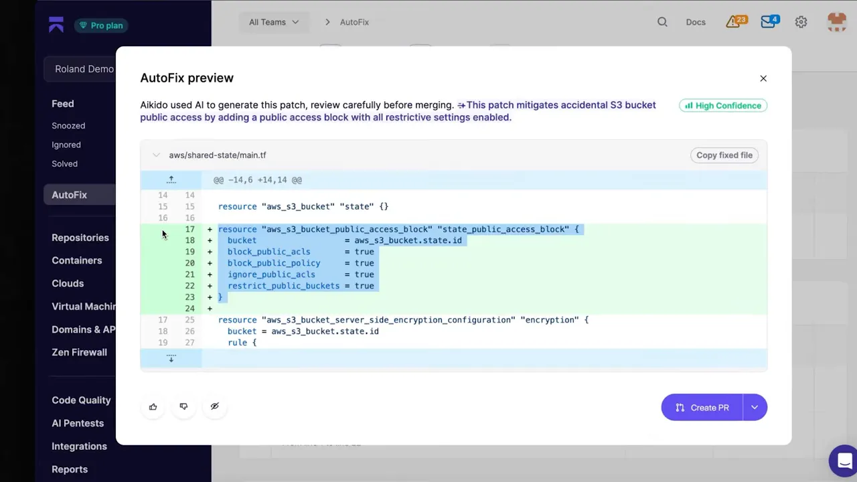This screenshot has height=482, width=857.
Task: Click Copy fixed file button
Action: (x=724, y=155)
